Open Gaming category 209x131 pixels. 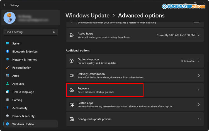click(x=31, y=100)
